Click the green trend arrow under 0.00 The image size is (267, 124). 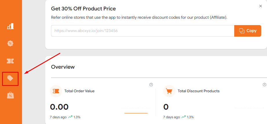click(x=70, y=117)
